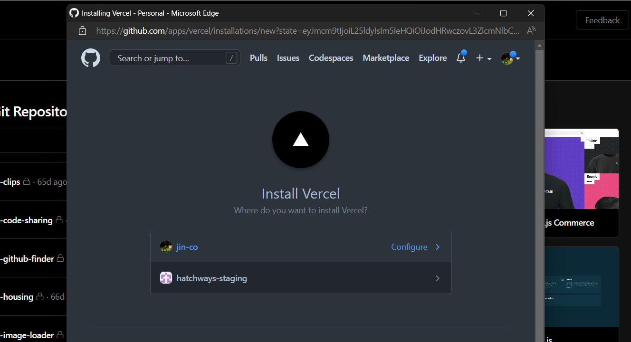
Task: Click lock icon beside -code-sharing repository
Action: 59,220
